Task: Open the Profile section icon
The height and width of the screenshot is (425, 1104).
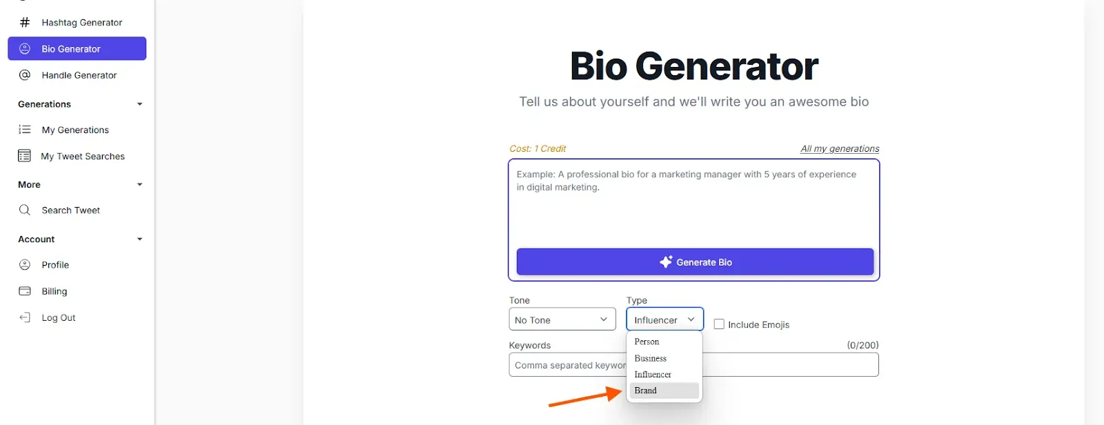Action: pos(25,264)
